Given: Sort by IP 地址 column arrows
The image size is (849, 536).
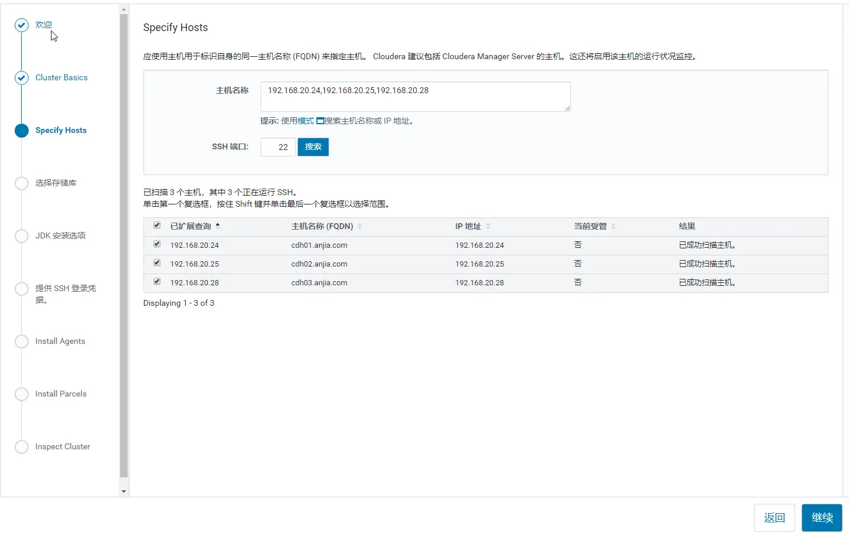Looking at the screenshot, I should coord(488,226).
